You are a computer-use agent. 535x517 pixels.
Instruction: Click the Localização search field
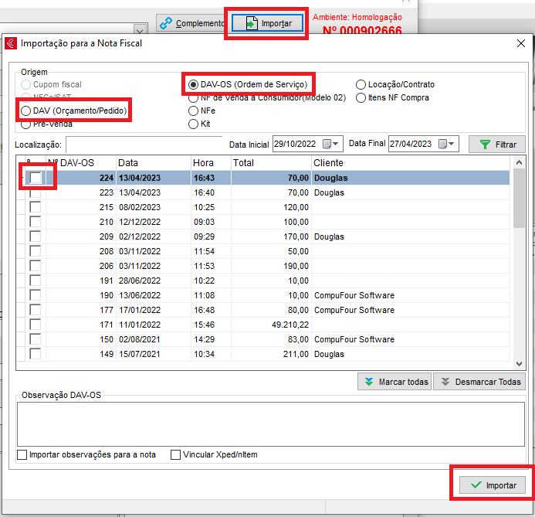pos(144,145)
